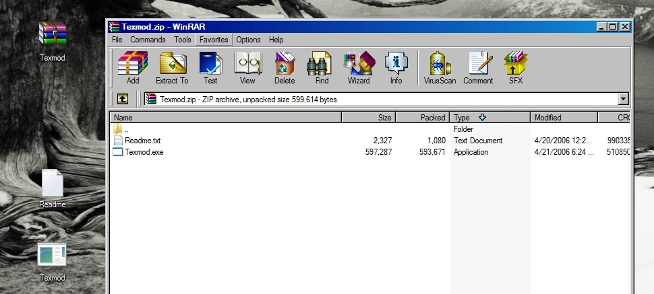The width and height of the screenshot is (654, 294).
Task: Click the 4/20/2006 modified date
Action: [563, 141]
